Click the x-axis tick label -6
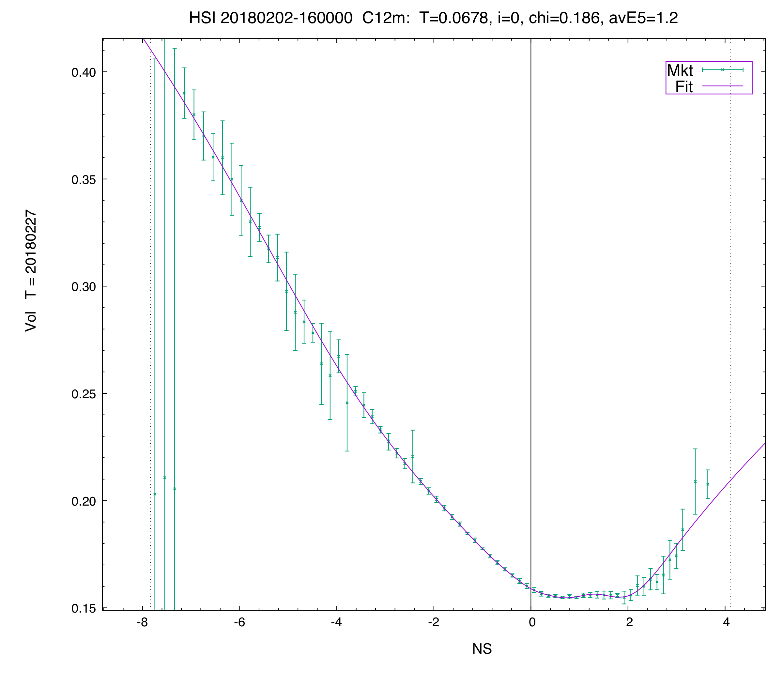 pyautogui.click(x=239, y=622)
